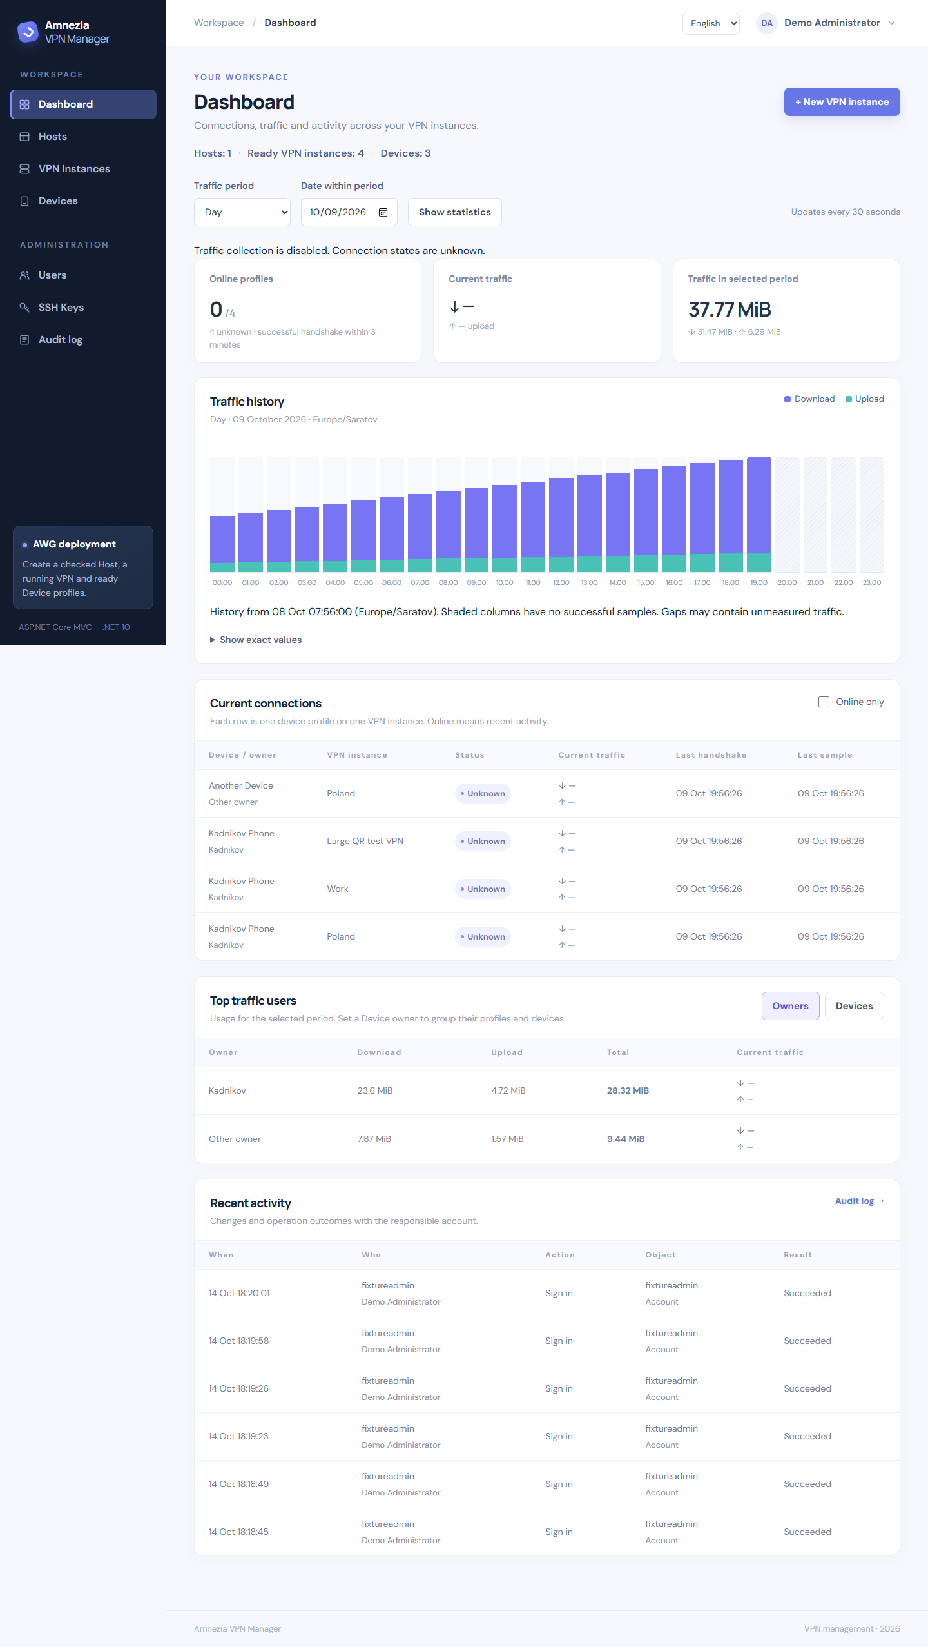Click the Work VPN instance cell
The height and width of the screenshot is (1647, 928).
pyautogui.click(x=338, y=889)
